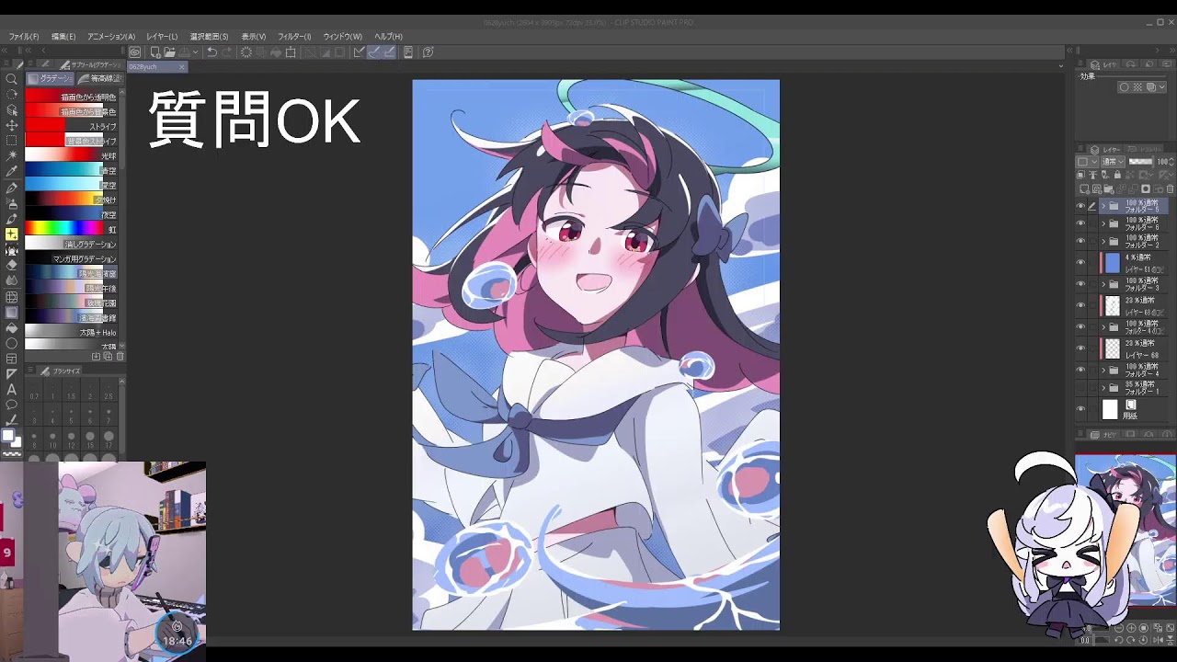Select the Blend tool
This screenshot has height=662, width=1177.
point(11,280)
